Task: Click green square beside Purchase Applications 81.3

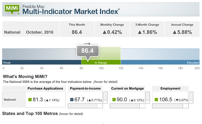Action: 30,100
